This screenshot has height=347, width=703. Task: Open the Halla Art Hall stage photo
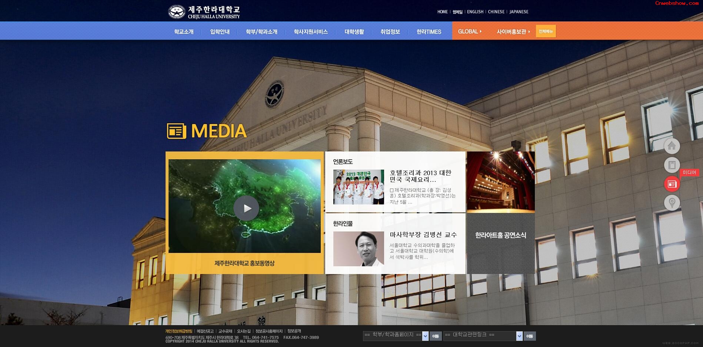[501, 182]
